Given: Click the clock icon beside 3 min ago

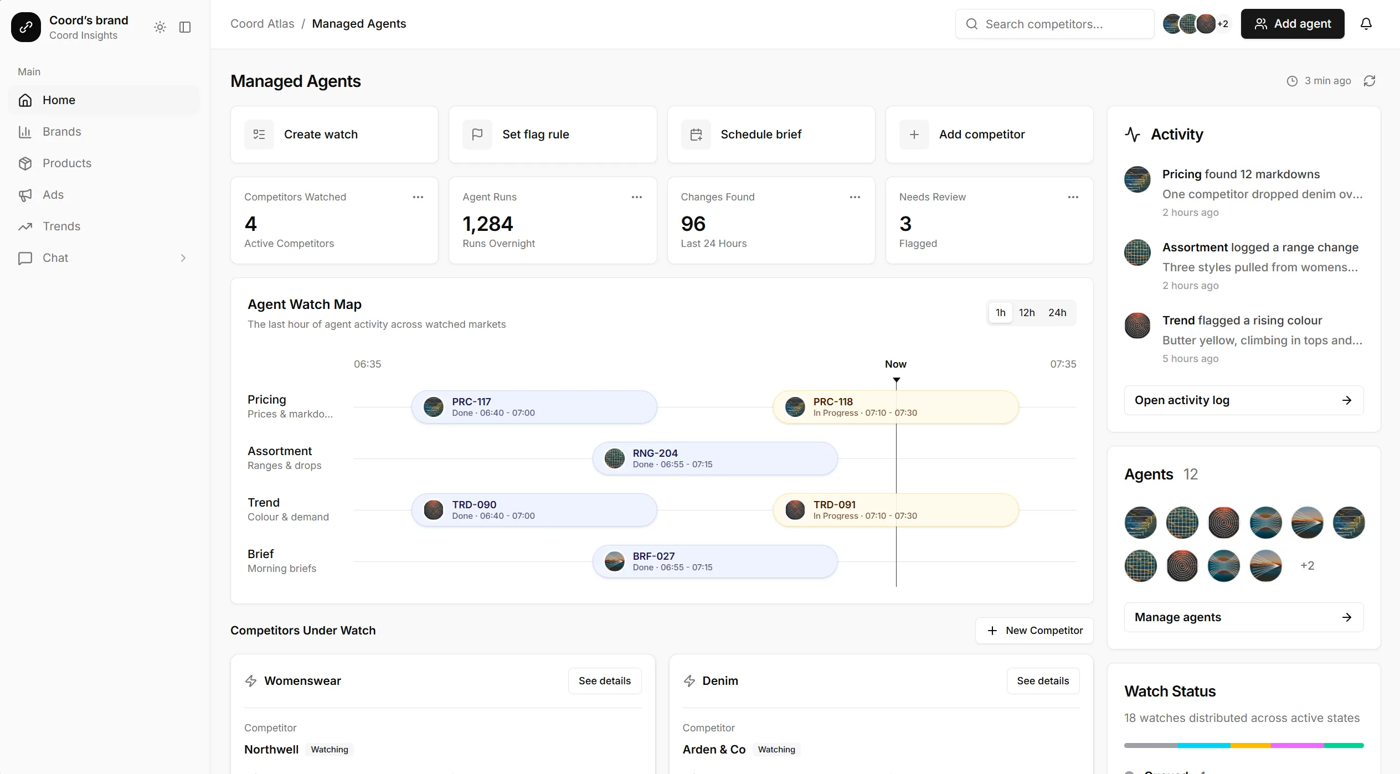Looking at the screenshot, I should [1292, 81].
